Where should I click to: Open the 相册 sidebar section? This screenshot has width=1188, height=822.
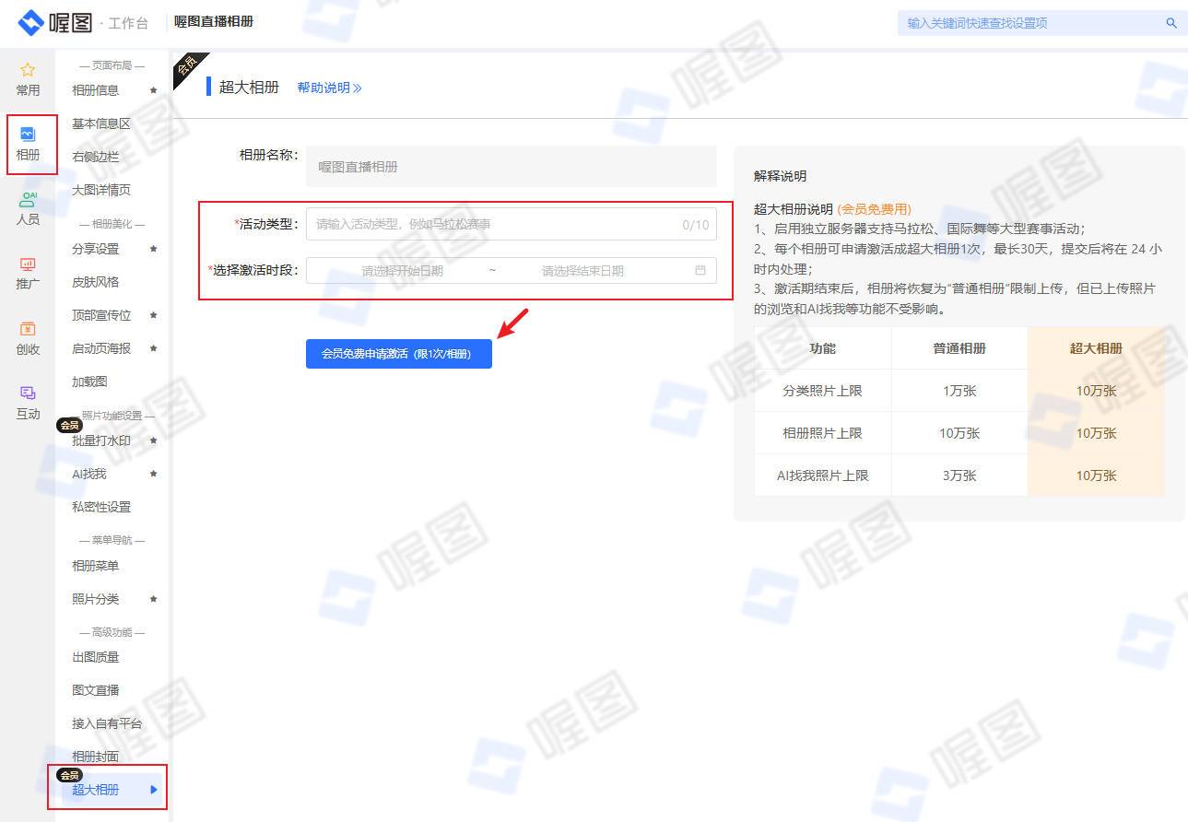(28, 144)
